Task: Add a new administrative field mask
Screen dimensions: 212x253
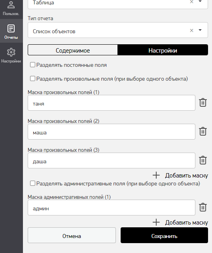Action: pyautogui.click(x=180, y=222)
